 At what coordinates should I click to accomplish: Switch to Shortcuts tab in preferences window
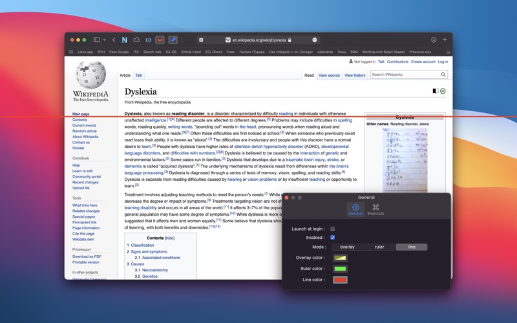coord(375,209)
